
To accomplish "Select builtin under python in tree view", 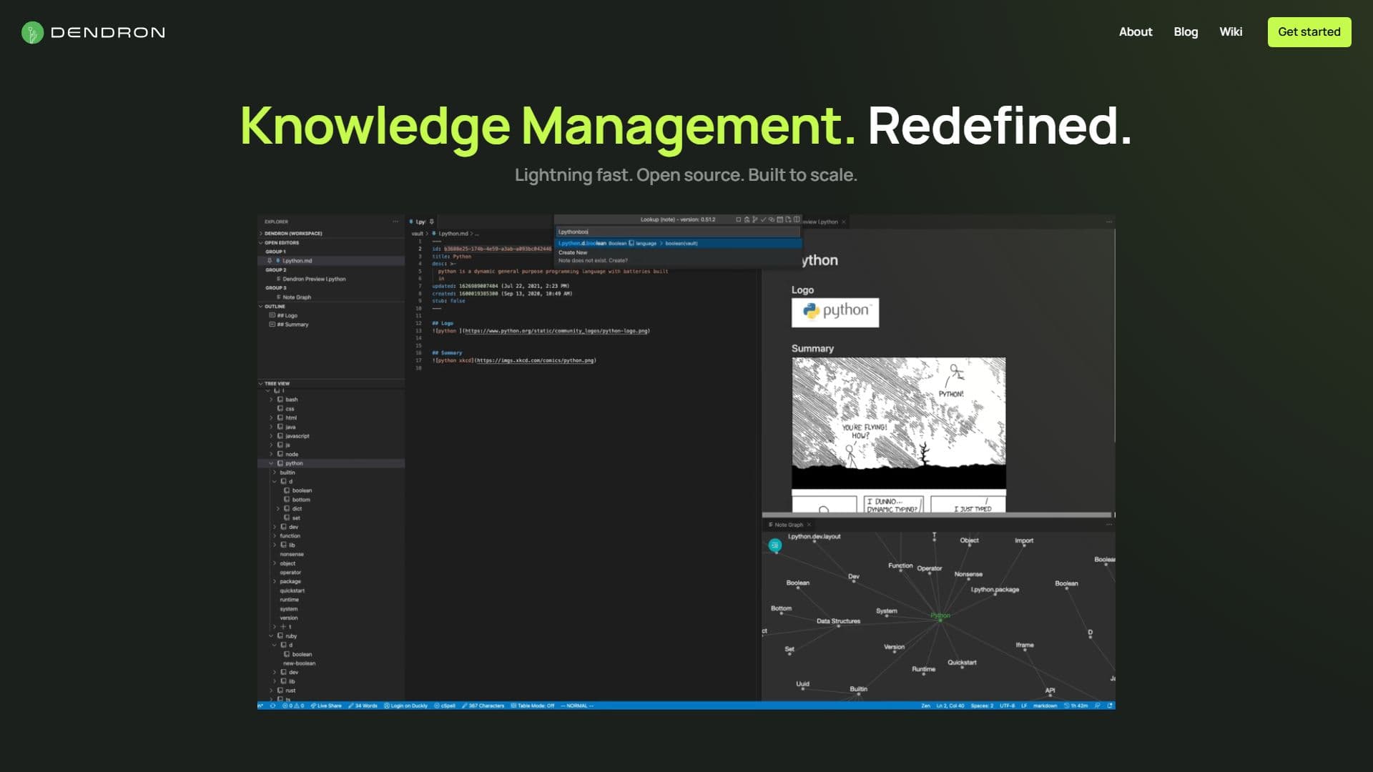I will (x=287, y=472).
